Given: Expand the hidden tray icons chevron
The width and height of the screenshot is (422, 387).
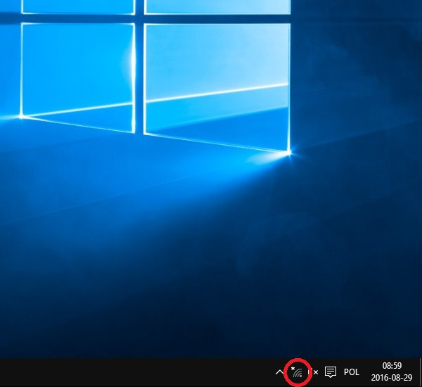Looking at the screenshot, I should [x=279, y=372].
